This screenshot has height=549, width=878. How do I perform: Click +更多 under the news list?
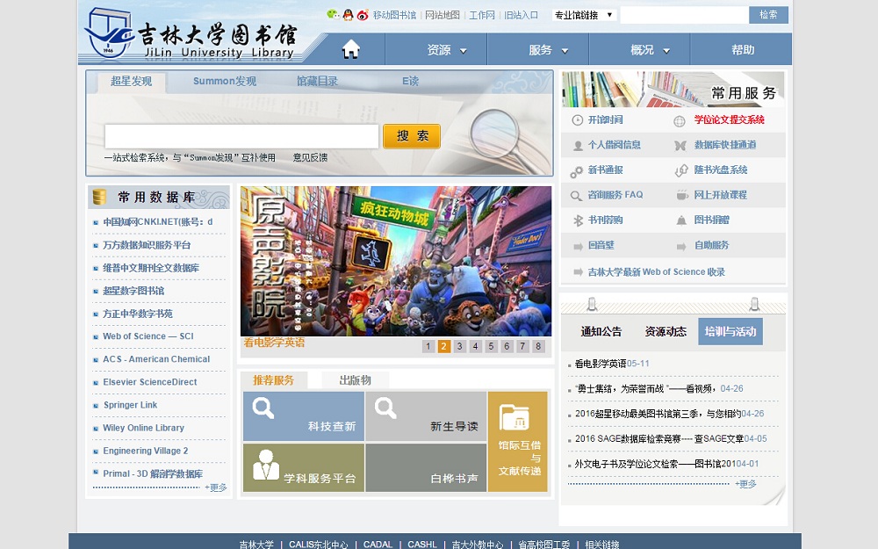745,483
